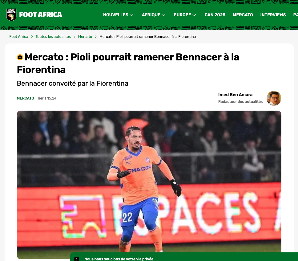Open author Imed Ben Amara's name link

pyautogui.click(x=235, y=95)
